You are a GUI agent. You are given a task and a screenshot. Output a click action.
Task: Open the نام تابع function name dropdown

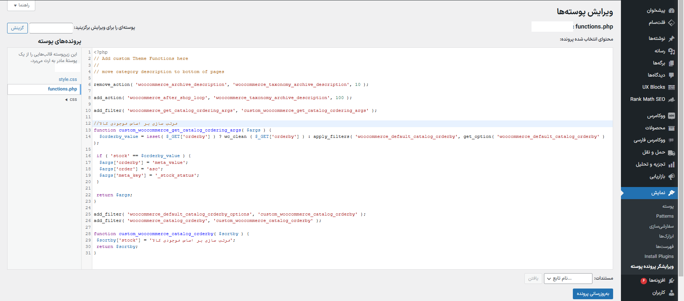(568, 279)
